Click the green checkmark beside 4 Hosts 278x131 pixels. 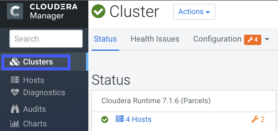point(105,120)
